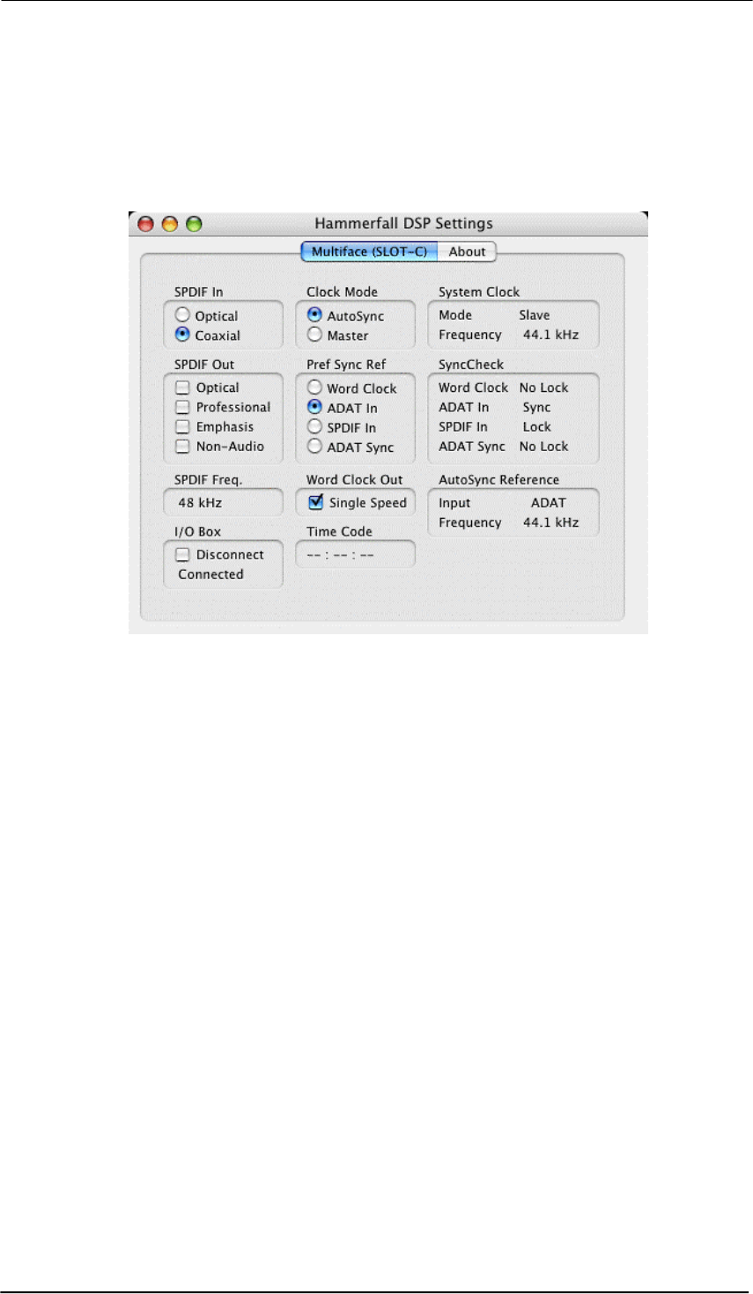This screenshot has width=753, height=1294.
Task: Click the AutoSync Reference 44.1 kHz frequency value
Action: point(551,522)
